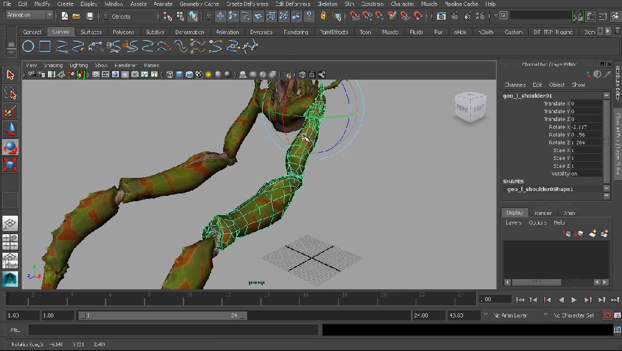The width and height of the screenshot is (622, 351).
Task: Open Layers menu in Layer Editor
Action: tap(513, 223)
